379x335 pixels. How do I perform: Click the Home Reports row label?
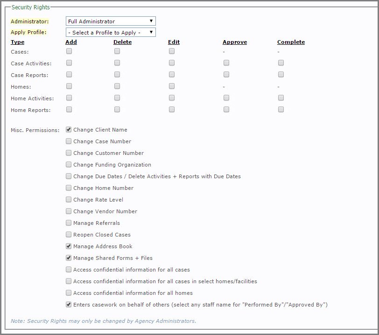coord(31,110)
